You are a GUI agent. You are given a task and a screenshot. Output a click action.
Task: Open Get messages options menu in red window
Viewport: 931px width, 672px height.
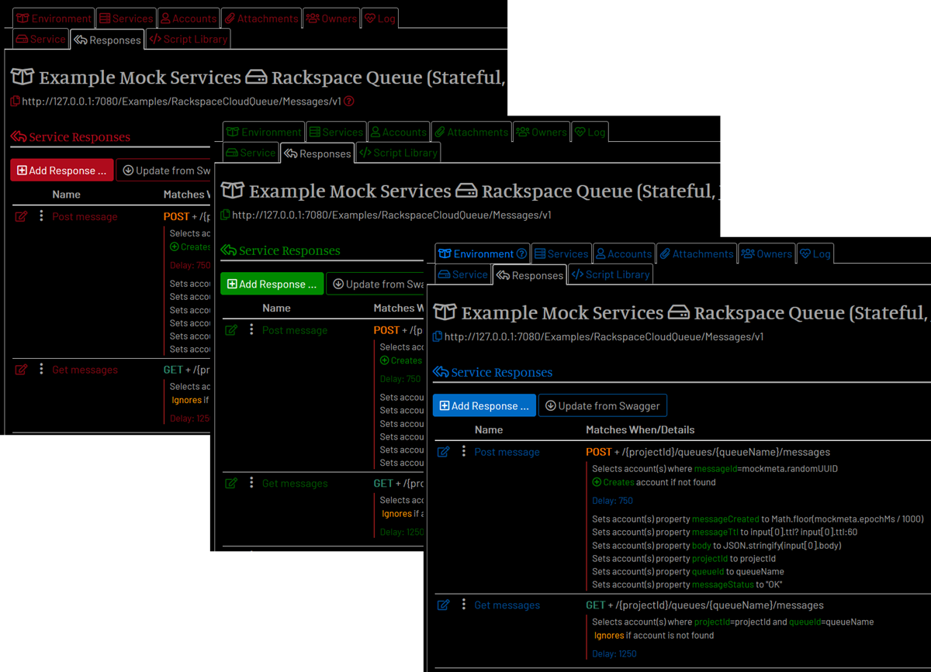pos(41,369)
